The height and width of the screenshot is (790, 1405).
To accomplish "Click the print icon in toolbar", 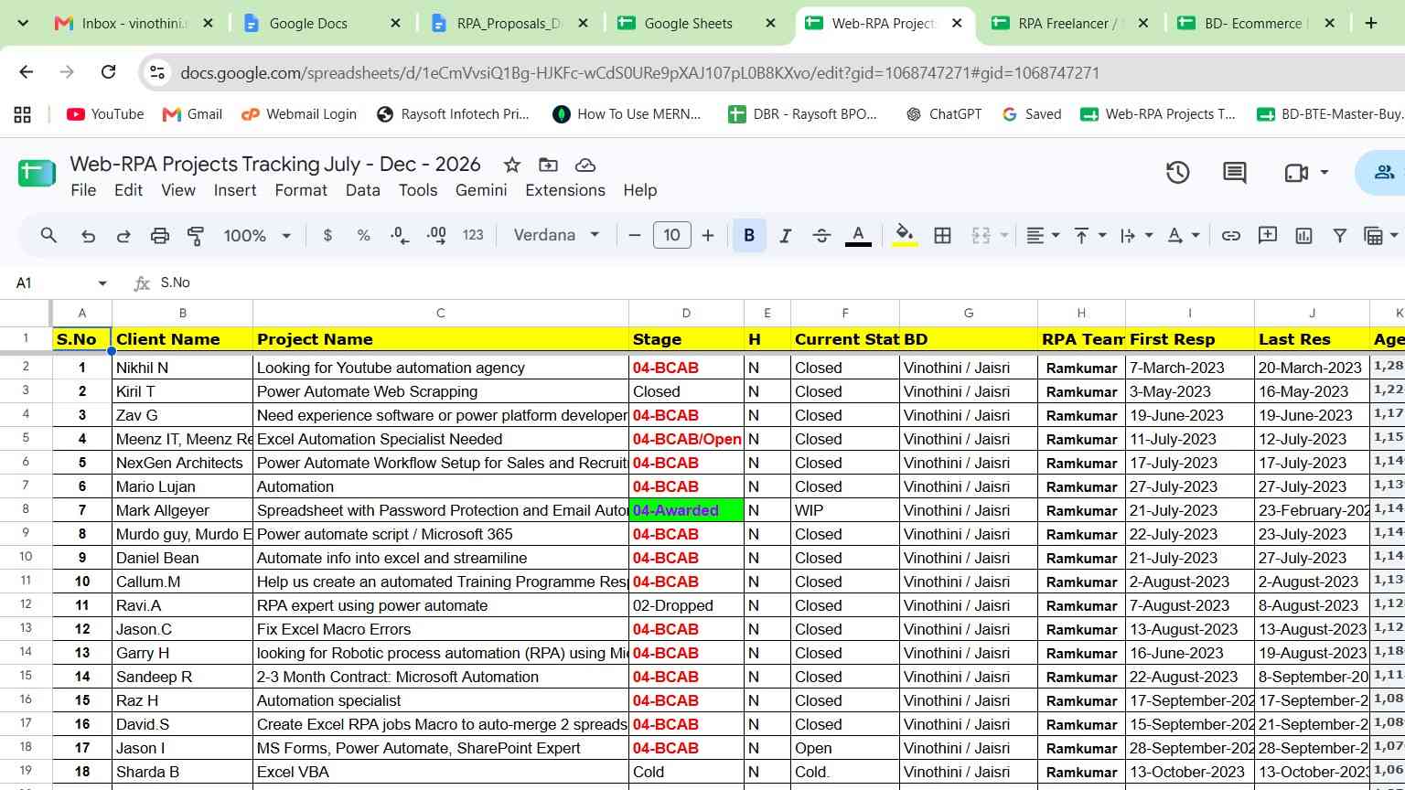I will pyautogui.click(x=159, y=236).
